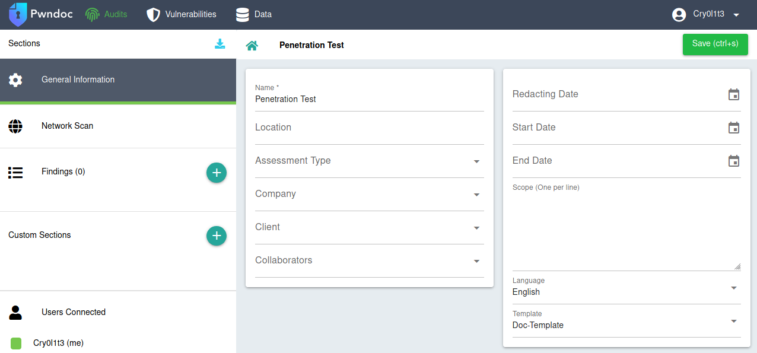Expand the Company dropdown

click(476, 195)
